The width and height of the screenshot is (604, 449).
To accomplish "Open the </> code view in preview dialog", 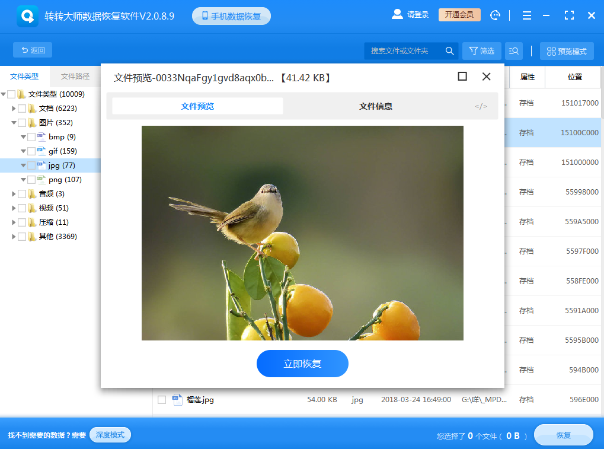I will pos(480,106).
